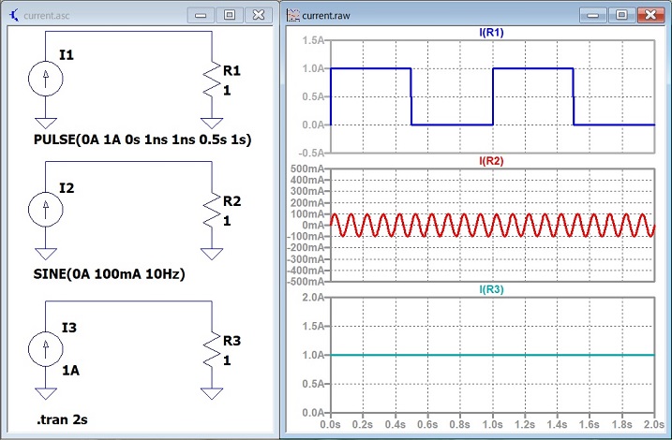Click the red I(R2) sine waveform
This screenshot has width=672, height=440.
click(492, 225)
